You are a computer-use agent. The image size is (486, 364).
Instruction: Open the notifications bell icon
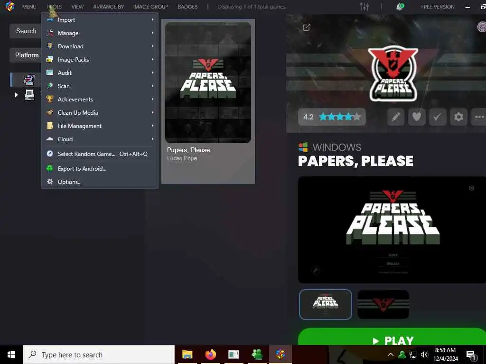(x=400, y=7)
